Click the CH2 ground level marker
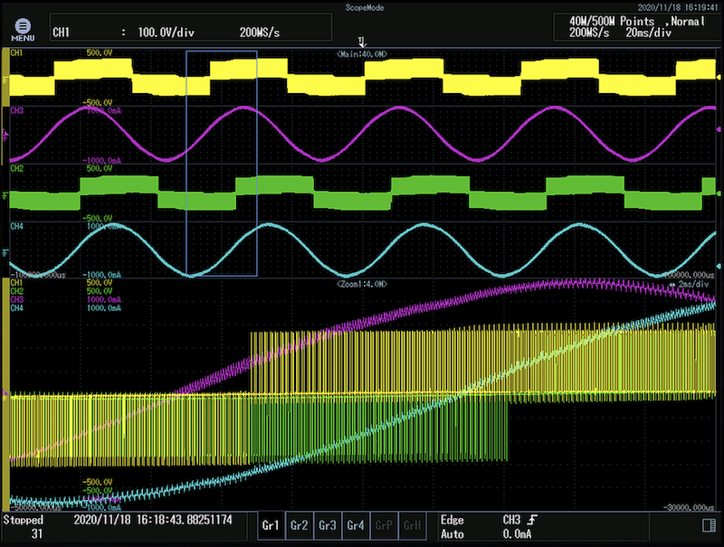724x547 pixels. click(x=5, y=196)
